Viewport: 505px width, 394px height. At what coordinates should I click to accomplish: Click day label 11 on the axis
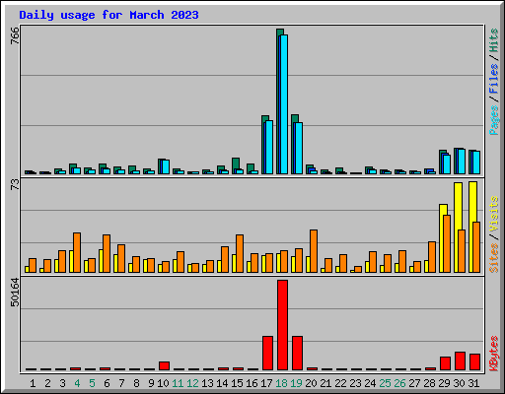(178, 383)
